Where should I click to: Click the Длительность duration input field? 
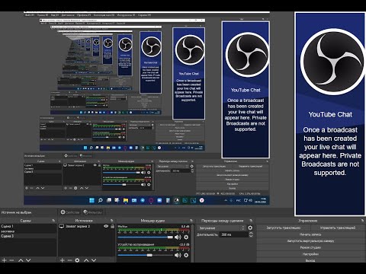pos(233,234)
